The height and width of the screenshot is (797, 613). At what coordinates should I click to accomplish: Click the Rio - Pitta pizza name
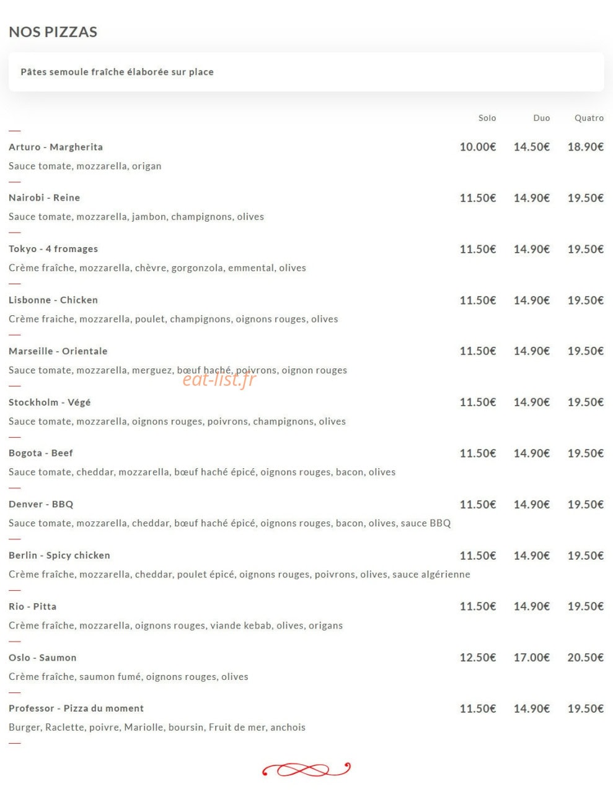(x=33, y=606)
